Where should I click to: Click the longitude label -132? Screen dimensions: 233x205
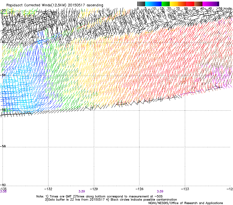pos(48,189)
